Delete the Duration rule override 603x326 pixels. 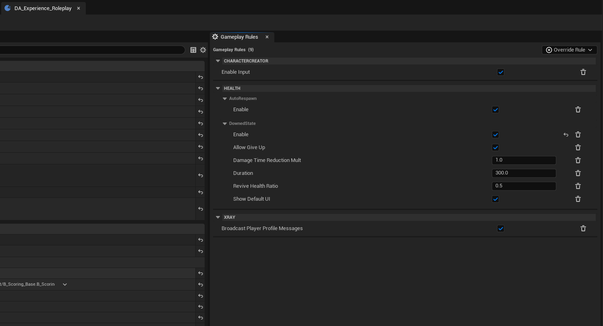578,173
